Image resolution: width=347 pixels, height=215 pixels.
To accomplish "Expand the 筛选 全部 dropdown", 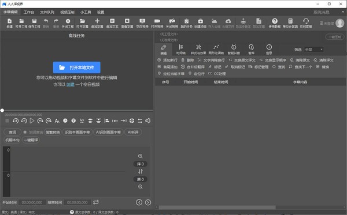I will (x=314, y=50).
